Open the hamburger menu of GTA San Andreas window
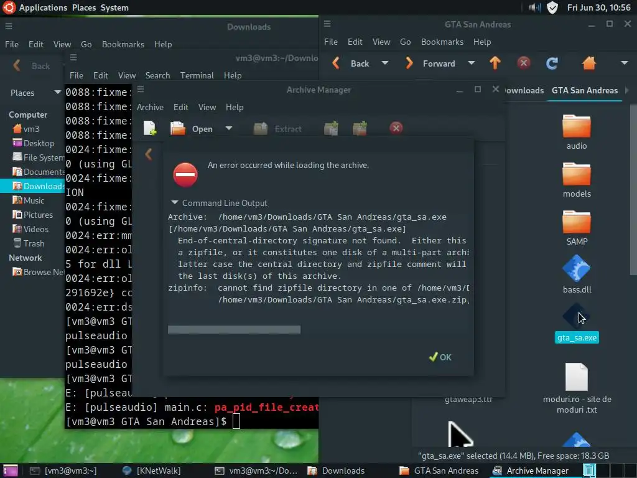Image resolution: width=637 pixels, height=478 pixels. 327,24
